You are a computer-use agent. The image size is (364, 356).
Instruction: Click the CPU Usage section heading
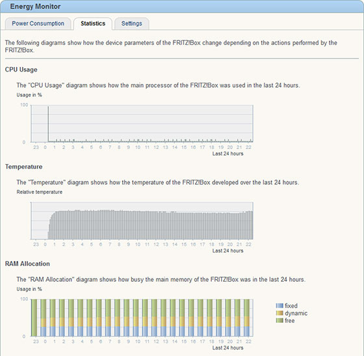(x=21, y=70)
